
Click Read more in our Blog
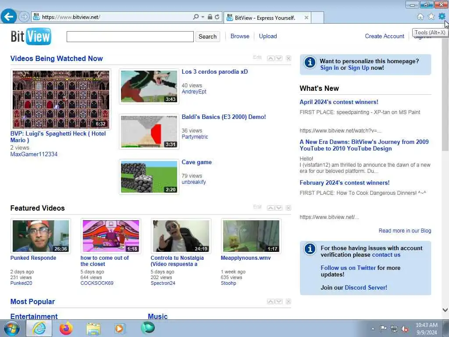pos(405,231)
